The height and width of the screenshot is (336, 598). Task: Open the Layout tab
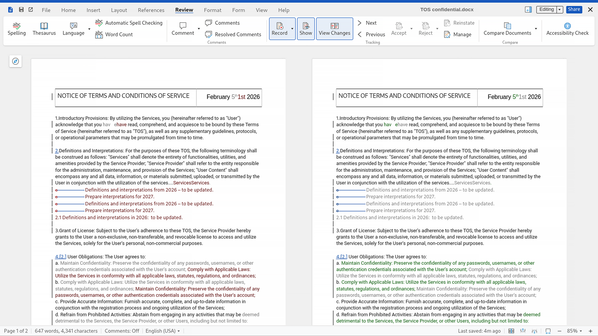pyautogui.click(x=119, y=10)
